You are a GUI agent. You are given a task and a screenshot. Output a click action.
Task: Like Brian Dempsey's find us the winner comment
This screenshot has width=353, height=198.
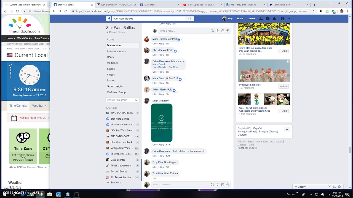(154, 156)
